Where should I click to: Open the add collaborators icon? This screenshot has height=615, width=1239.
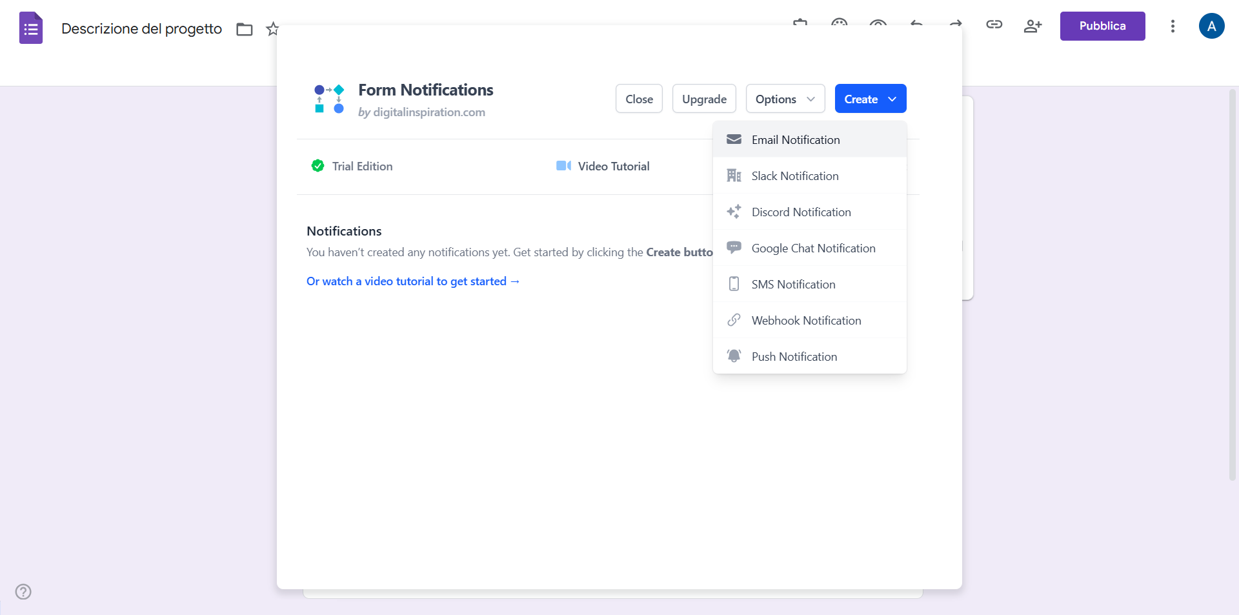[1032, 26]
